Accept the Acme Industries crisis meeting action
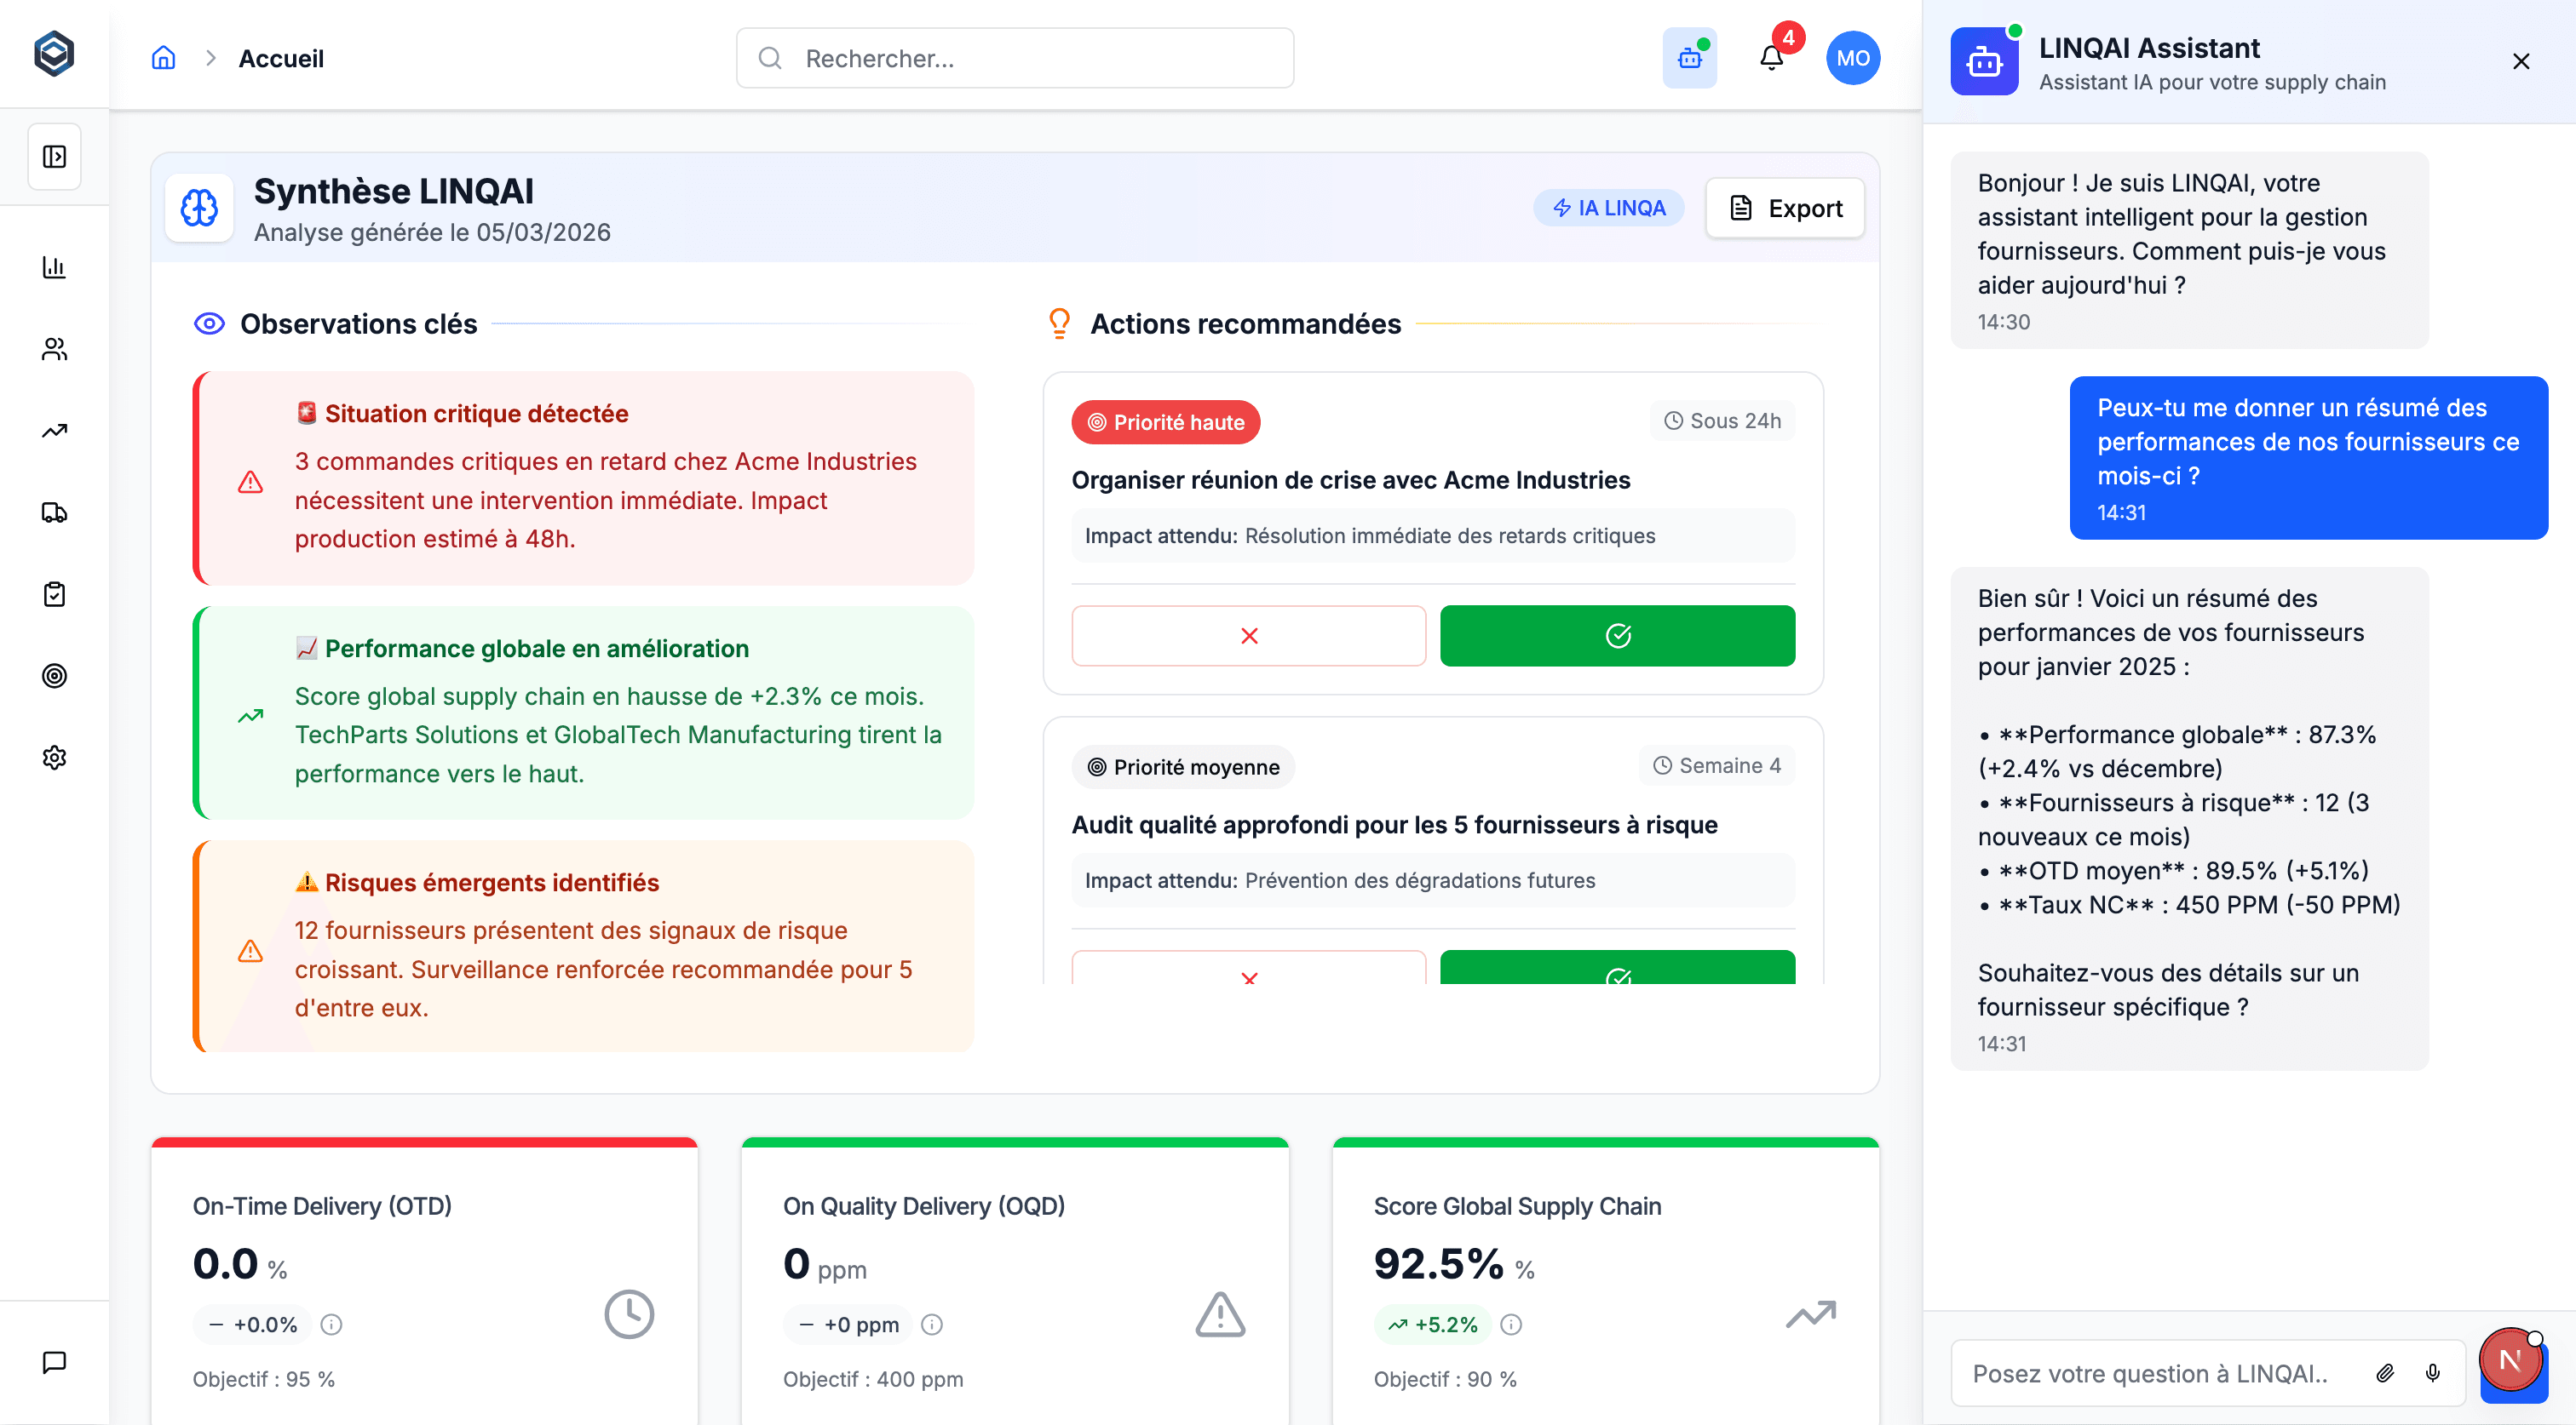Screen dimensions: 2576x1425 pyautogui.click(x=1618, y=636)
